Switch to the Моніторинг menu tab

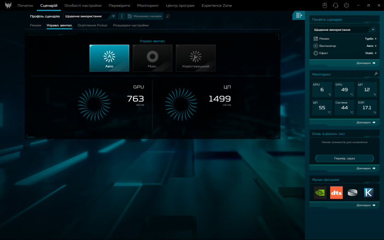point(148,6)
